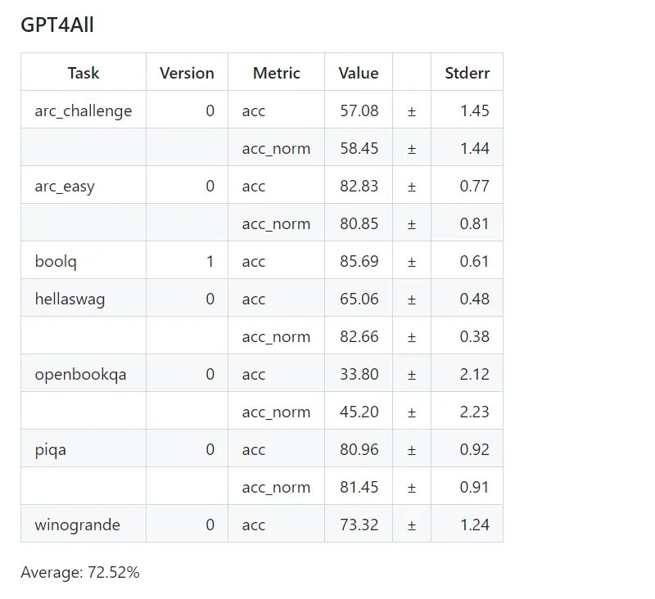Select the hellaswag task cell
Screen dimensions: 655x599
point(70,299)
